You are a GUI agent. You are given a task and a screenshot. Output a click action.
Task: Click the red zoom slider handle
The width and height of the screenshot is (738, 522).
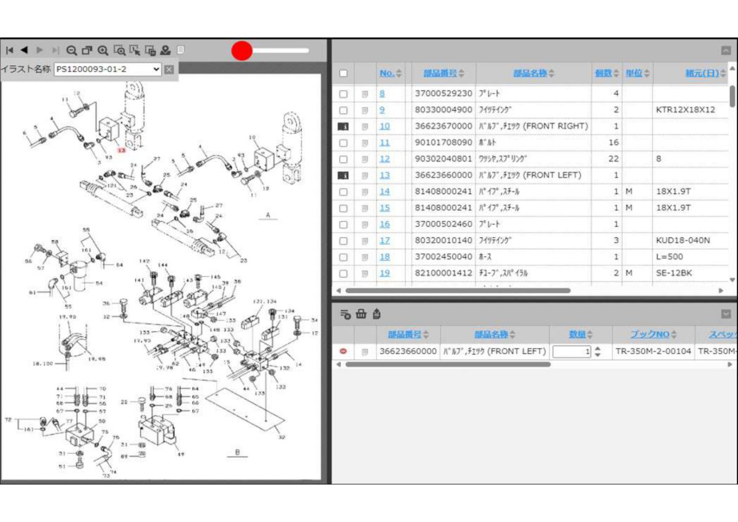(242, 50)
